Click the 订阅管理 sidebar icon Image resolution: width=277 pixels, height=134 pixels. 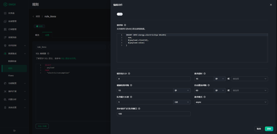coord(5,29)
